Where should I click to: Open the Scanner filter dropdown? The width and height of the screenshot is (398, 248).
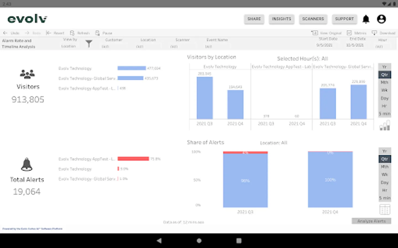(182, 47)
